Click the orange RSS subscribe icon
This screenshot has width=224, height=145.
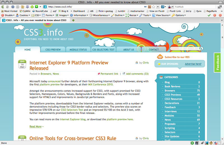[x=160, y=57]
